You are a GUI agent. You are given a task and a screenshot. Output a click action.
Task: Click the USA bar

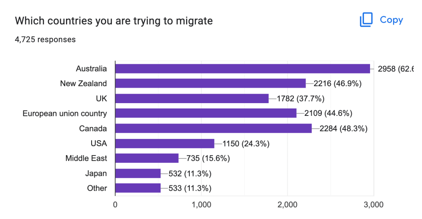tap(165, 144)
